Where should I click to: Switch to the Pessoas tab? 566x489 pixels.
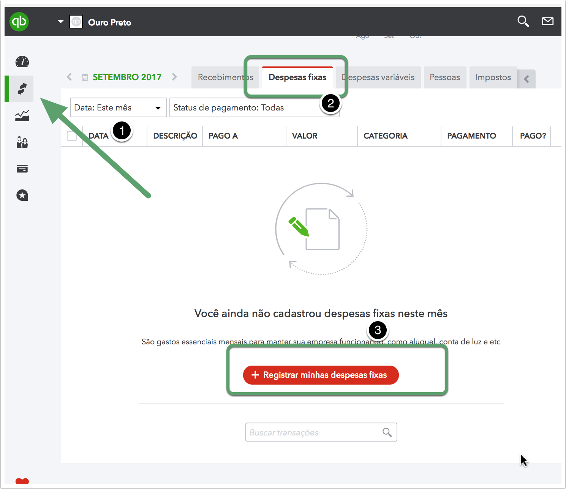(x=445, y=77)
